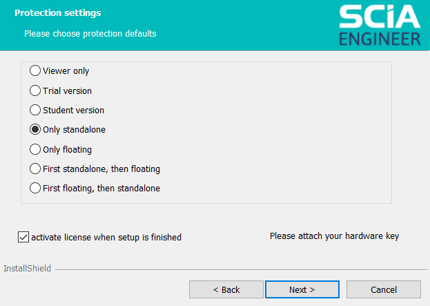Uncheck activate license when setup is finished

pos(23,237)
